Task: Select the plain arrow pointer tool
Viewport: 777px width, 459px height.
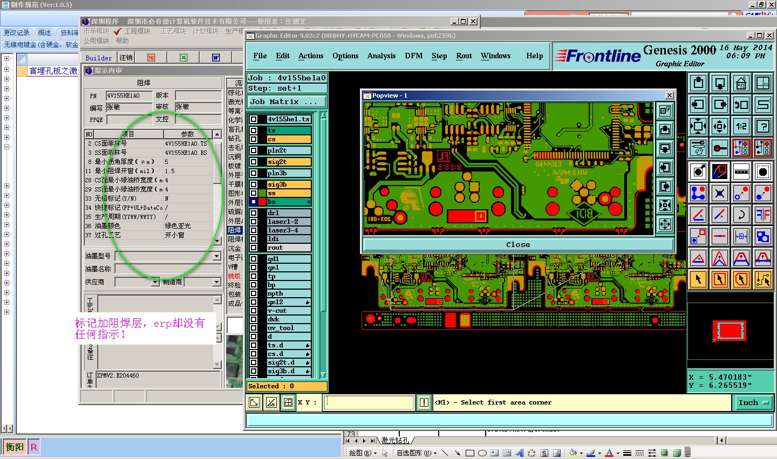Action: (x=698, y=279)
